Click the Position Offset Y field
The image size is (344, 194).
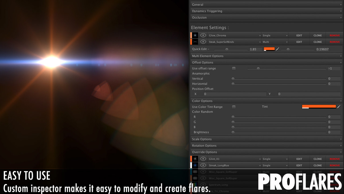[x=309, y=94]
